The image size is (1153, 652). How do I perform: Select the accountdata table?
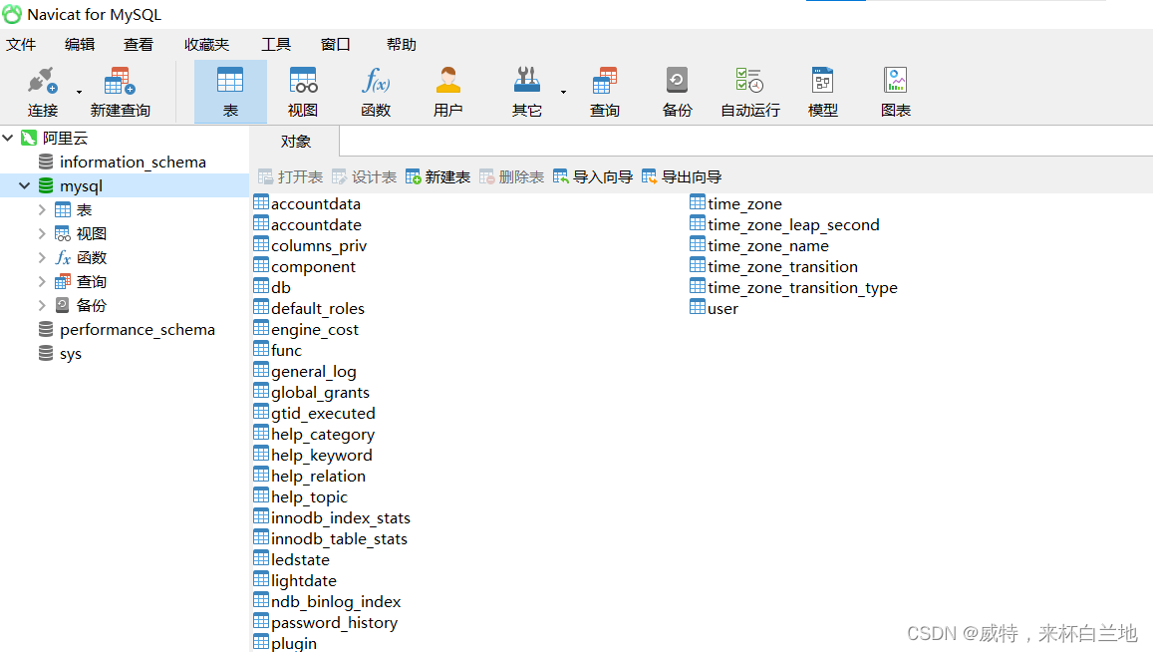click(307, 203)
